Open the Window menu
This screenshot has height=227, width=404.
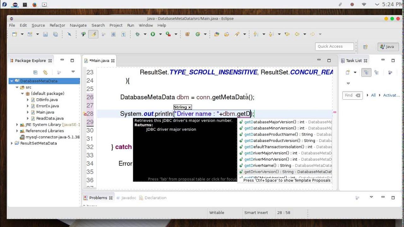[x=146, y=25]
